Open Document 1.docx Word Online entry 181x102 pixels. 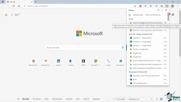coord(148,76)
